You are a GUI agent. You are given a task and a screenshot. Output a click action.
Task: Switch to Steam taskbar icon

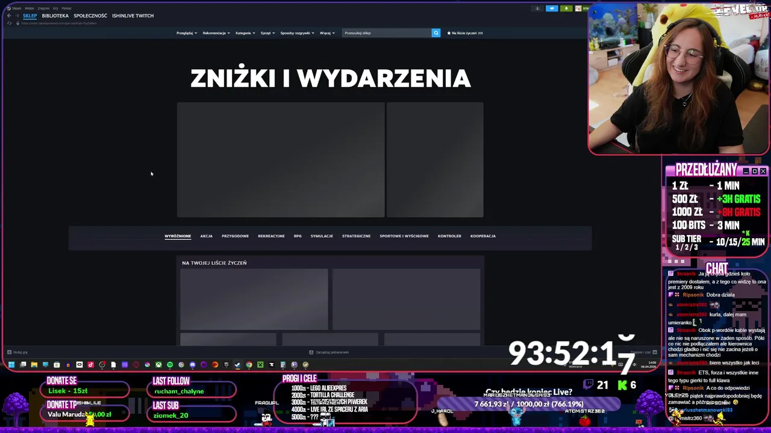point(237,364)
